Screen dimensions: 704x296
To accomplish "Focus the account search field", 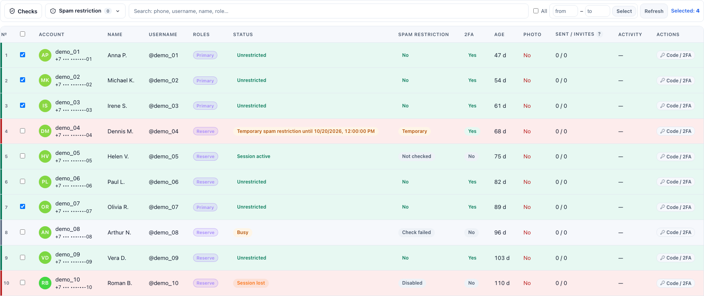I will 328,11.
